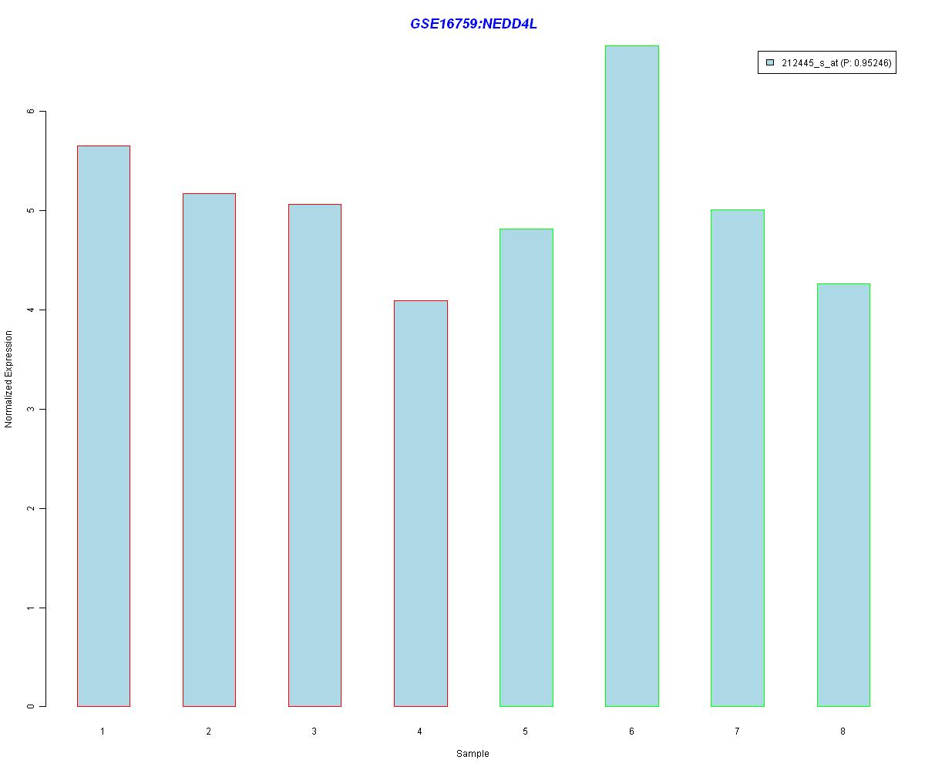925x770 pixels.
Task: Click the chart title GSE16759:NEDD4L
Action: [473, 24]
